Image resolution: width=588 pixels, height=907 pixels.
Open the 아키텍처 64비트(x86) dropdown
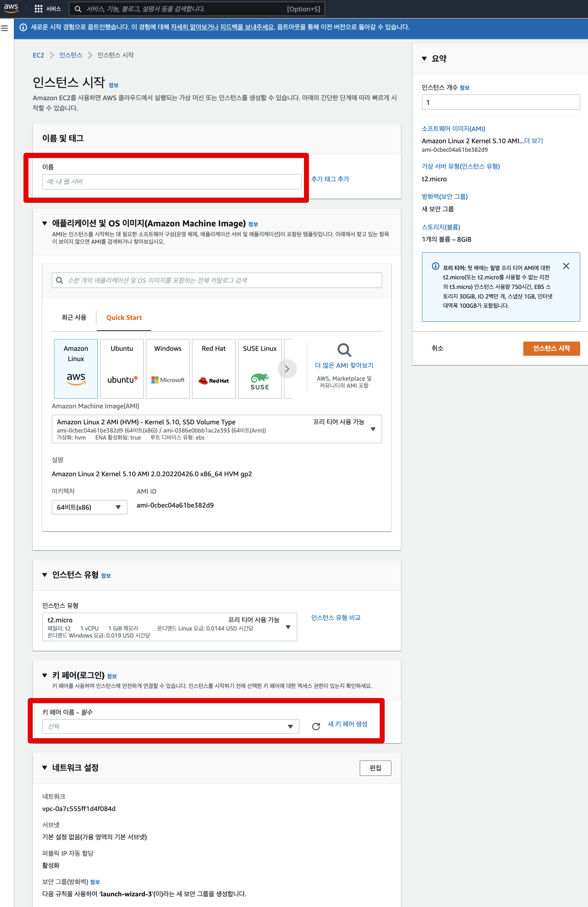click(x=89, y=507)
